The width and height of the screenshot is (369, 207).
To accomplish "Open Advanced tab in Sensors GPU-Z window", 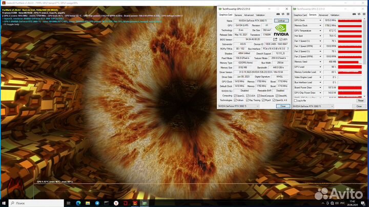I will coord(323,15).
